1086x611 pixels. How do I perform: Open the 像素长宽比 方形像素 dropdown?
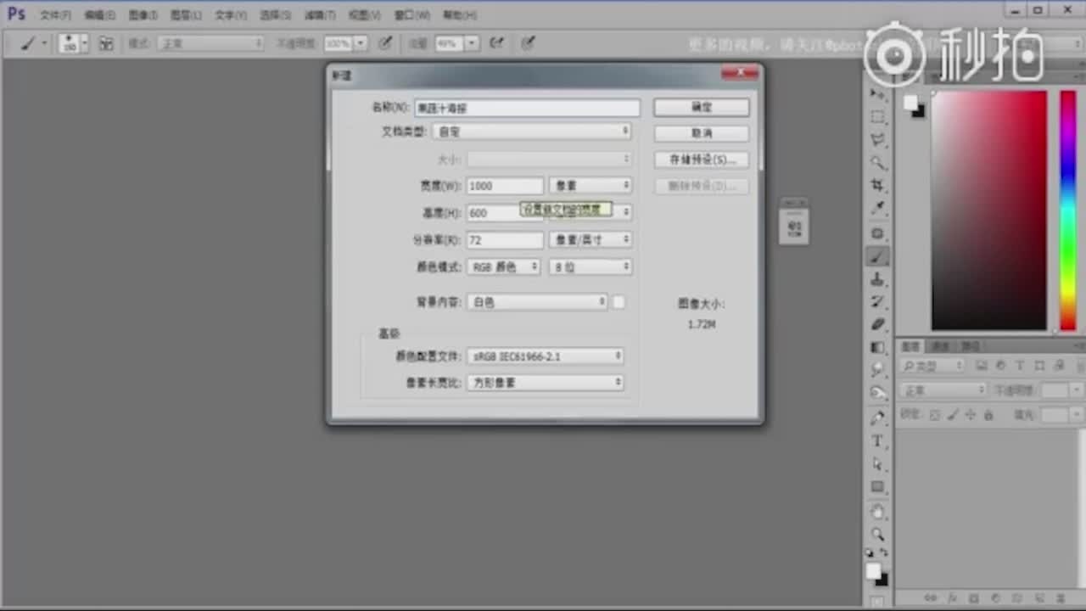click(546, 383)
